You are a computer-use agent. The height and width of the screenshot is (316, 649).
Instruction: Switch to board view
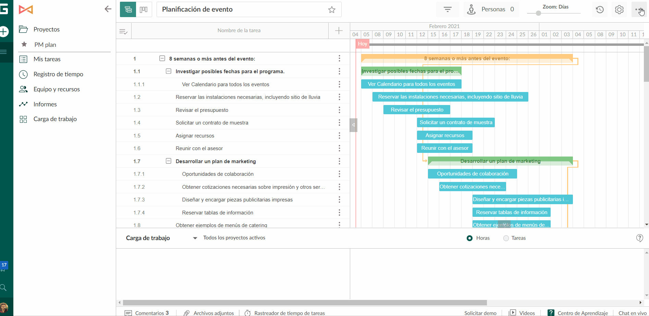point(144,9)
